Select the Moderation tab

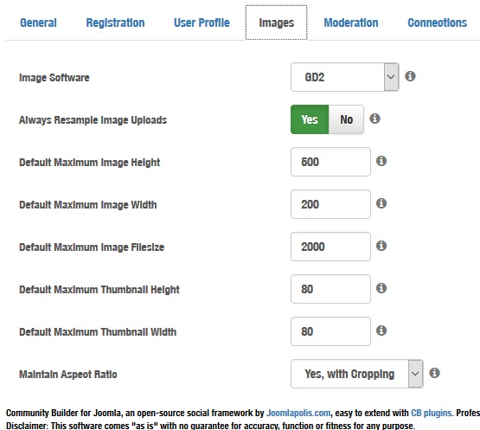pyautogui.click(x=351, y=22)
